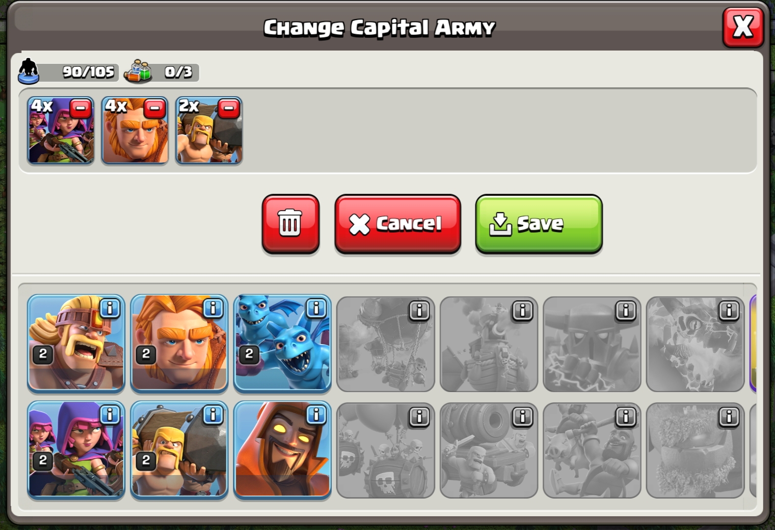Viewport: 775px width, 530px height.
Task: Open info for locked Super P.E.K.K.A
Action: click(625, 310)
